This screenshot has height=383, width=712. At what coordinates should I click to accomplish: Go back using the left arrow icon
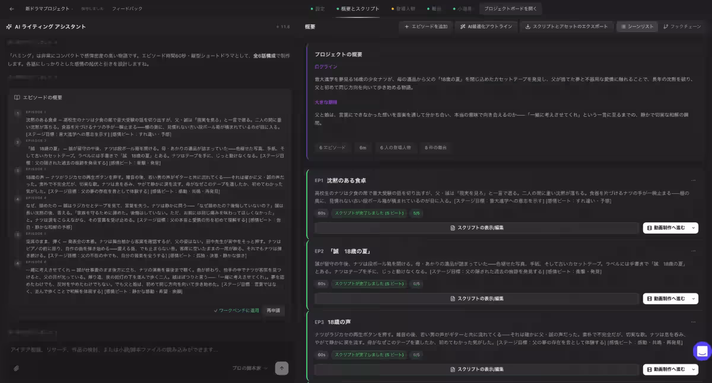(12, 9)
